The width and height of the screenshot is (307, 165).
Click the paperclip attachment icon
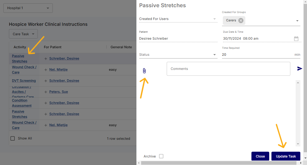[144, 71]
